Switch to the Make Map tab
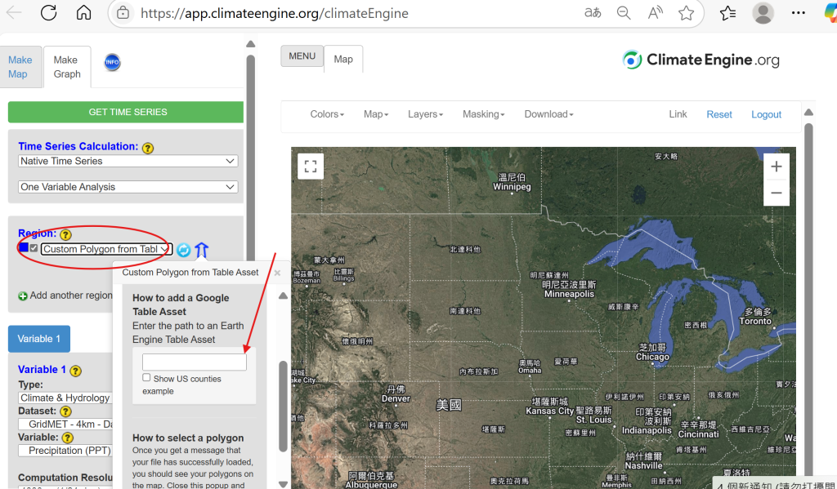 pyautogui.click(x=20, y=67)
